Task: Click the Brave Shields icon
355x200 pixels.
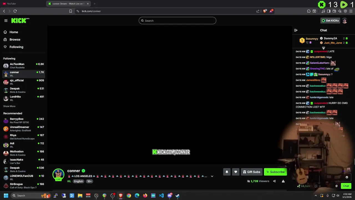Action: 265,11
